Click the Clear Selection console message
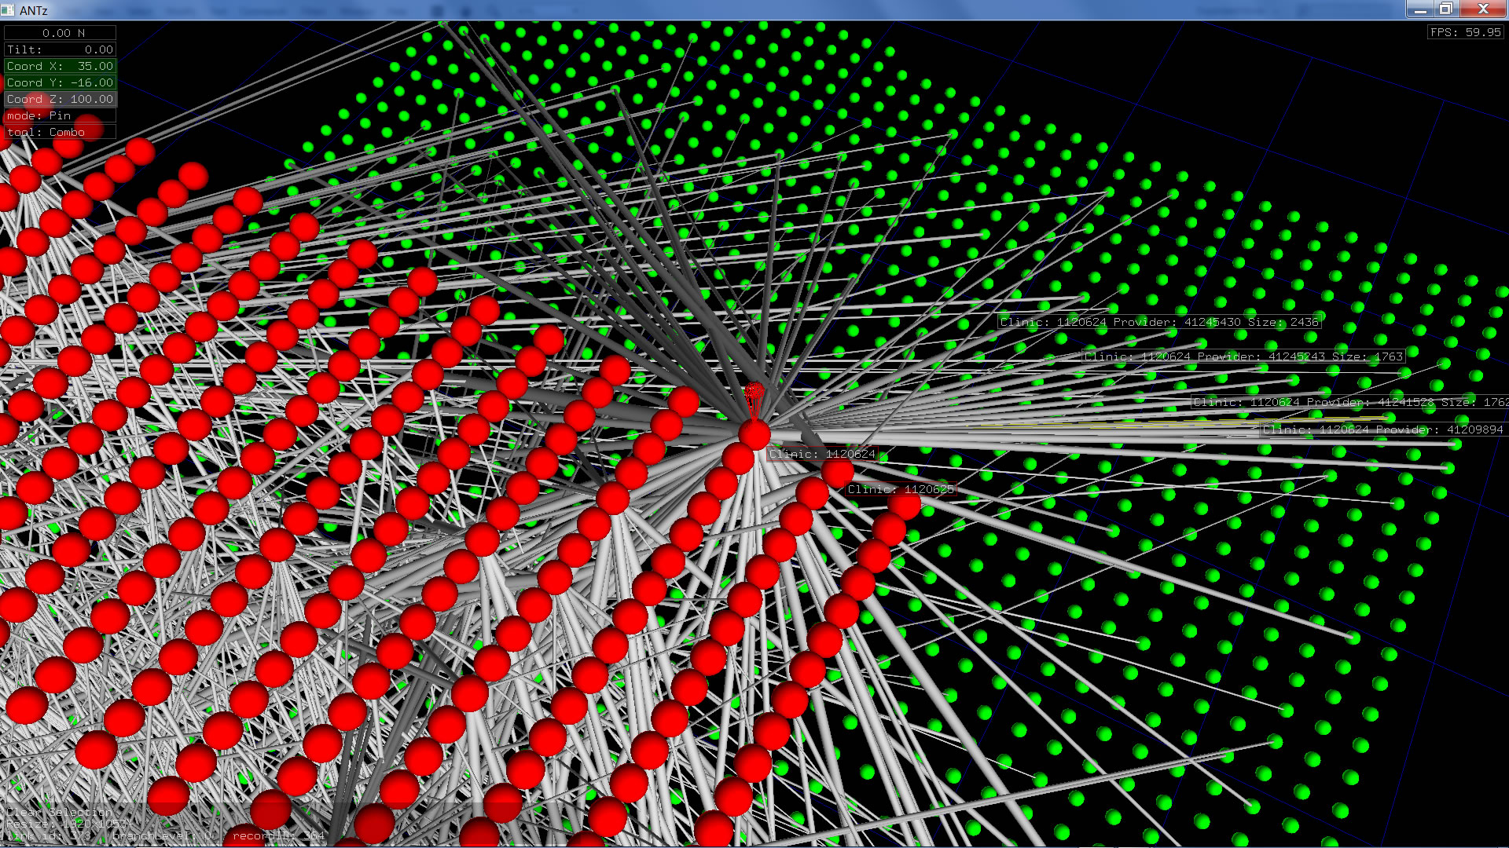The height and width of the screenshot is (848, 1509). click(x=59, y=812)
